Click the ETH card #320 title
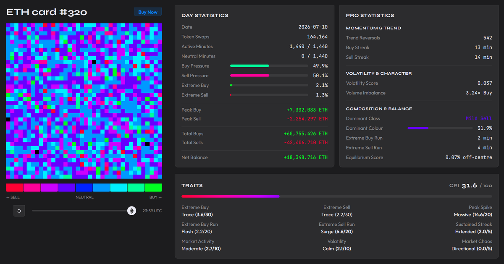The image size is (504, 264). click(x=47, y=12)
